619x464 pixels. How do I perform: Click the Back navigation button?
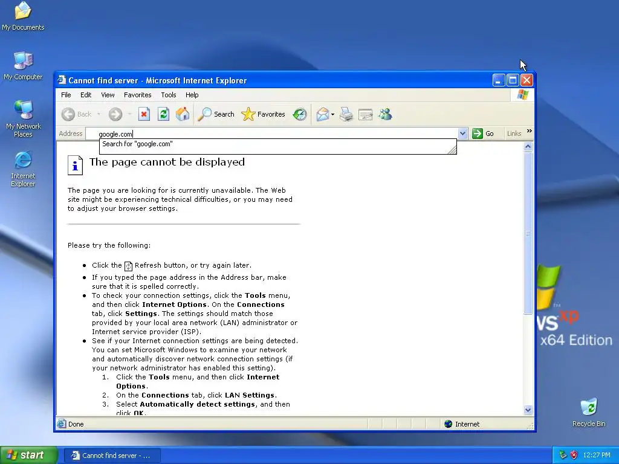click(x=77, y=114)
